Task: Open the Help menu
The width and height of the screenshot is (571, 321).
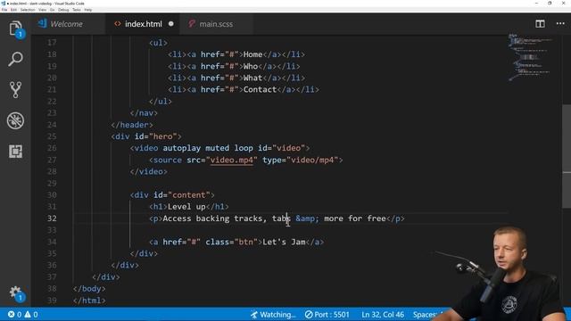Action: 88,10
